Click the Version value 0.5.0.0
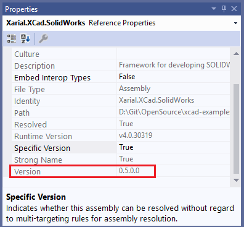 click(x=129, y=171)
